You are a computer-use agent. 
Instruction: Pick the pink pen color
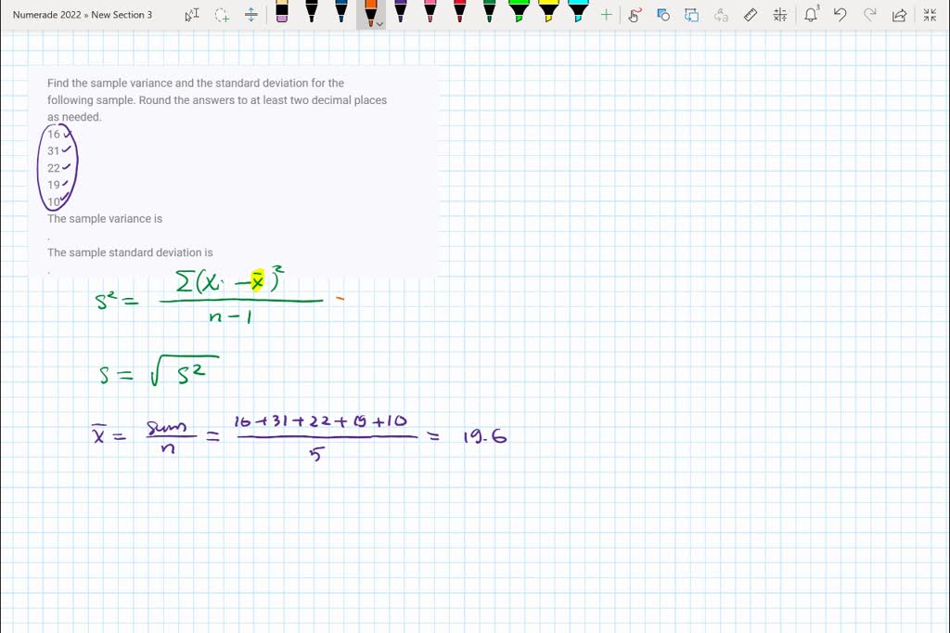point(429,14)
